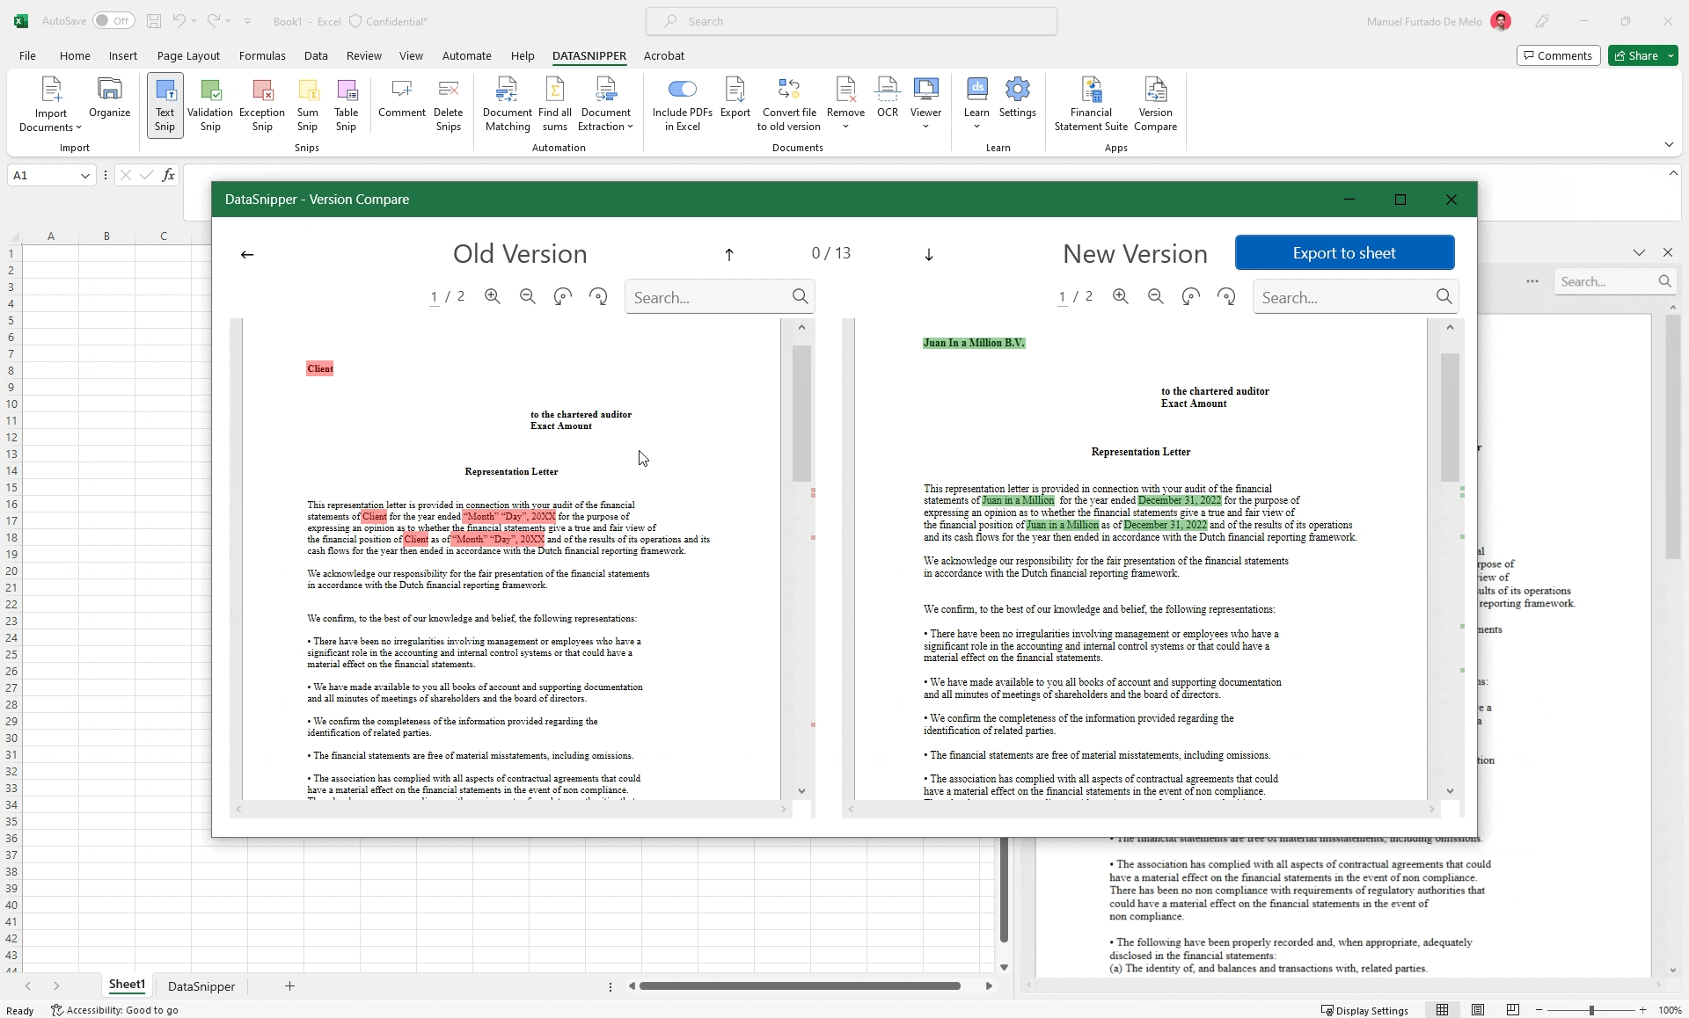Rotate the New Version page
Image resolution: width=1689 pixels, height=1018 pixels.
pos(1191,296)
